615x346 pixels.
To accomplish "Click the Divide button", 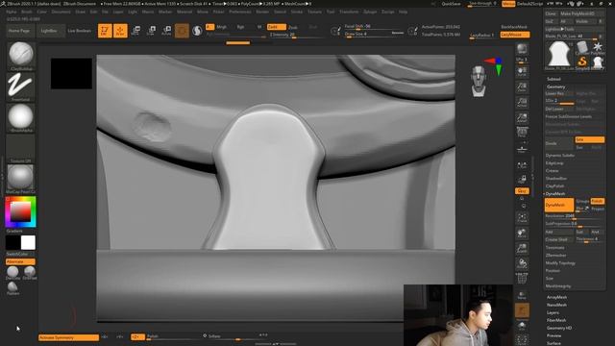I will 558,143.
